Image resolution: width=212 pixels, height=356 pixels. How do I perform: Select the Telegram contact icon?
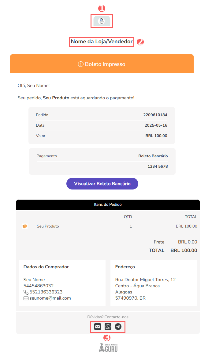coord(118,326)
